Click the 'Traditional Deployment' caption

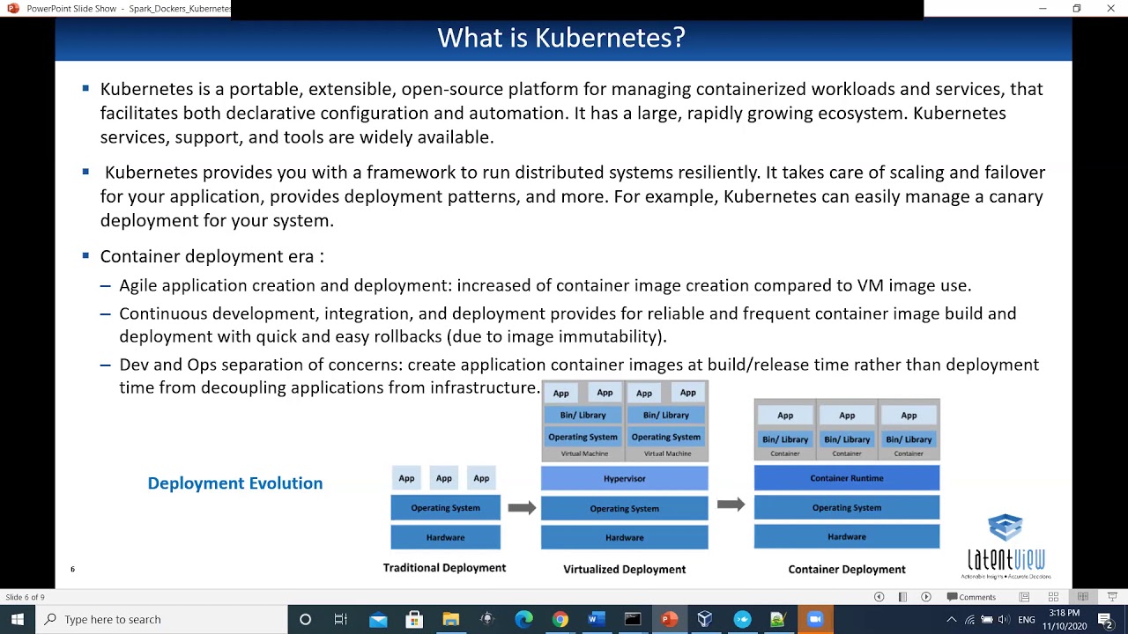coord(444,568)
